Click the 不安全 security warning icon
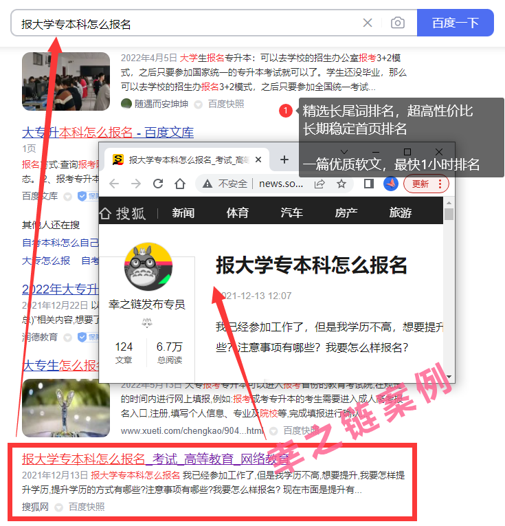 207,184
